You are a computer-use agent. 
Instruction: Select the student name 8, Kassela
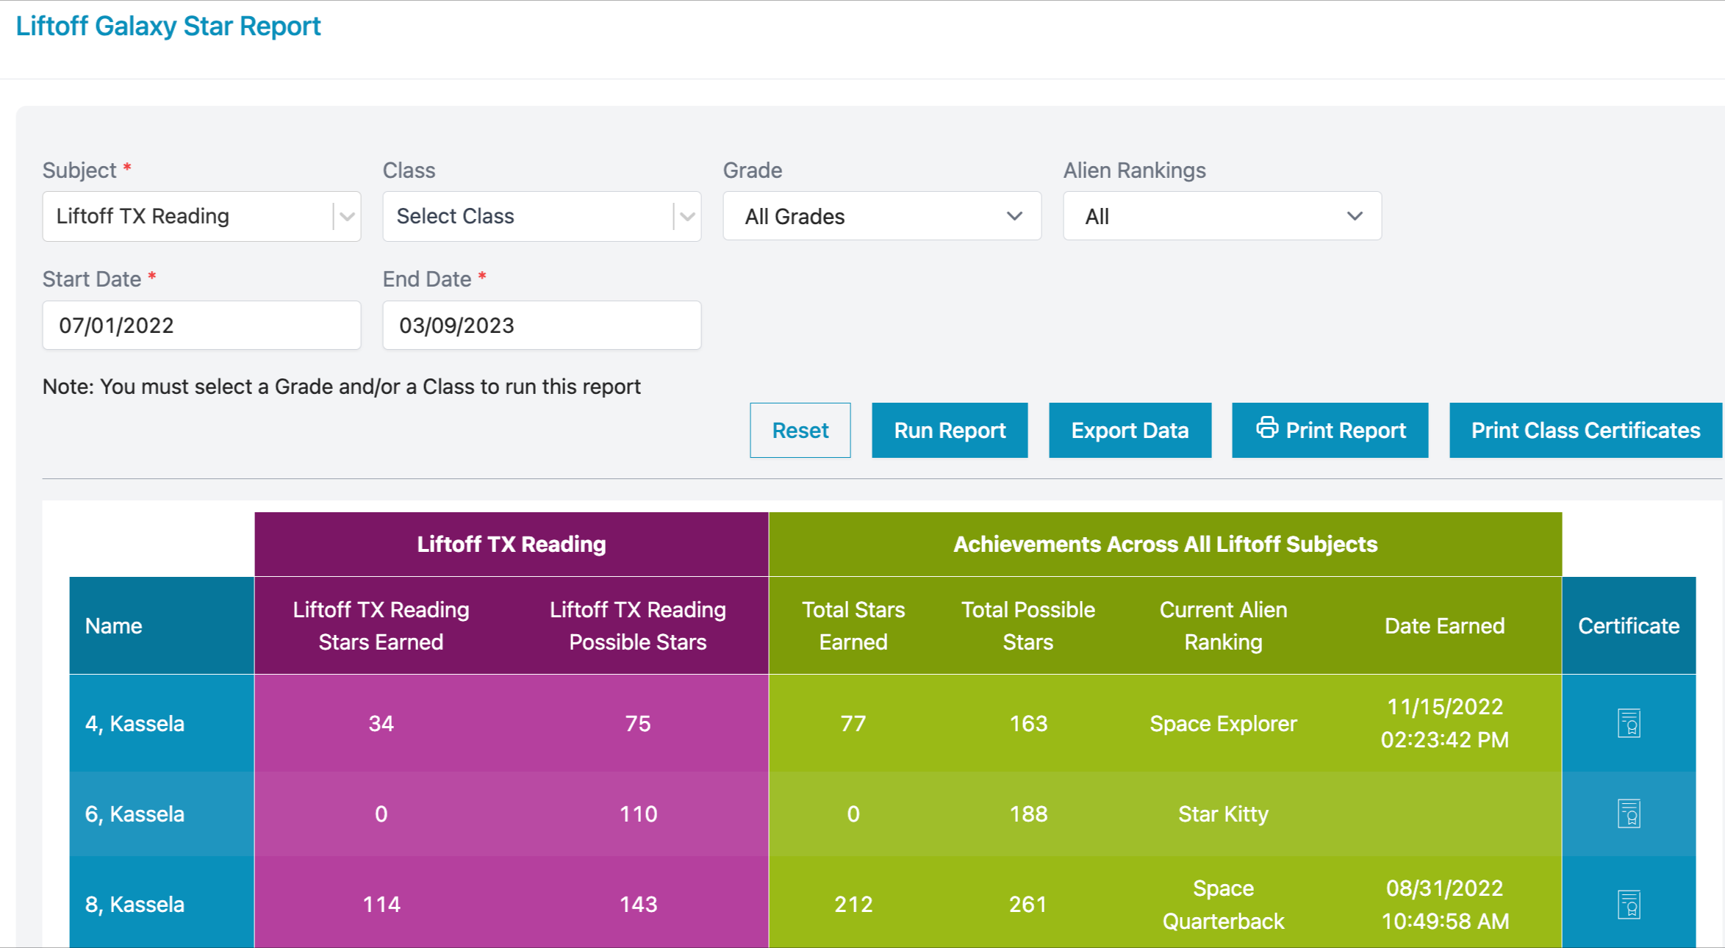135,904
